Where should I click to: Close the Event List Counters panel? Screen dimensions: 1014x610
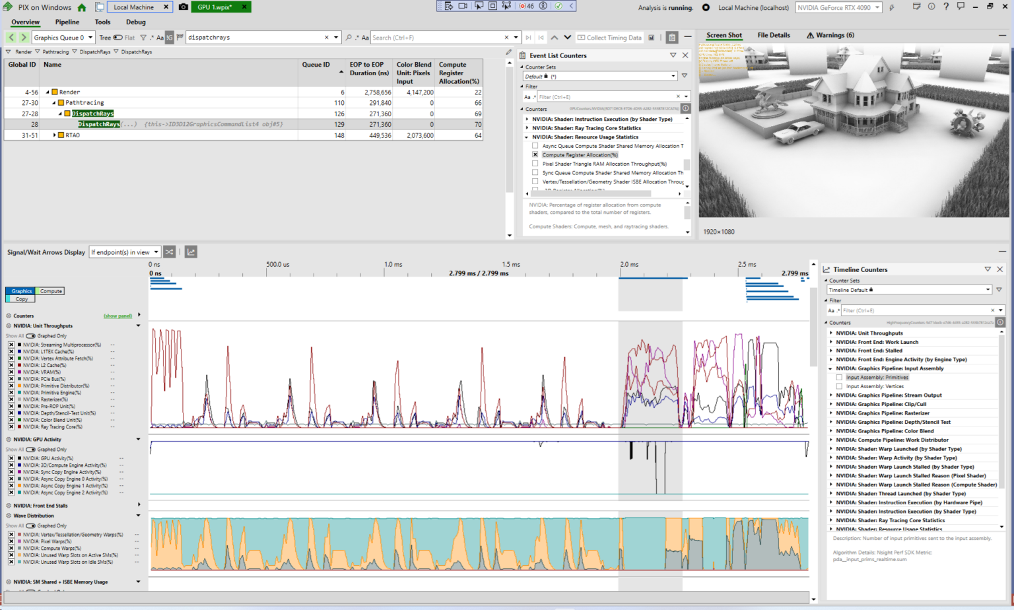[685, 55]
